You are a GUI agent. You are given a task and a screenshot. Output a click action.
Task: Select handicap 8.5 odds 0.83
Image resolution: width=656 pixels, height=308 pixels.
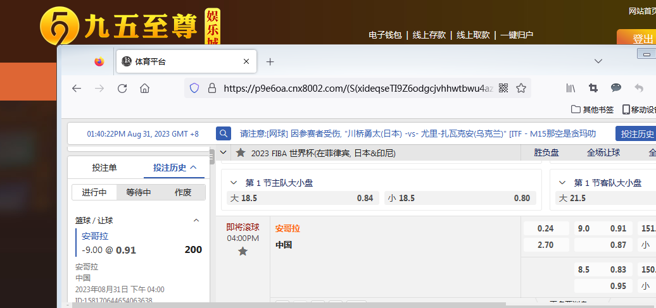(x=603, y=269)
